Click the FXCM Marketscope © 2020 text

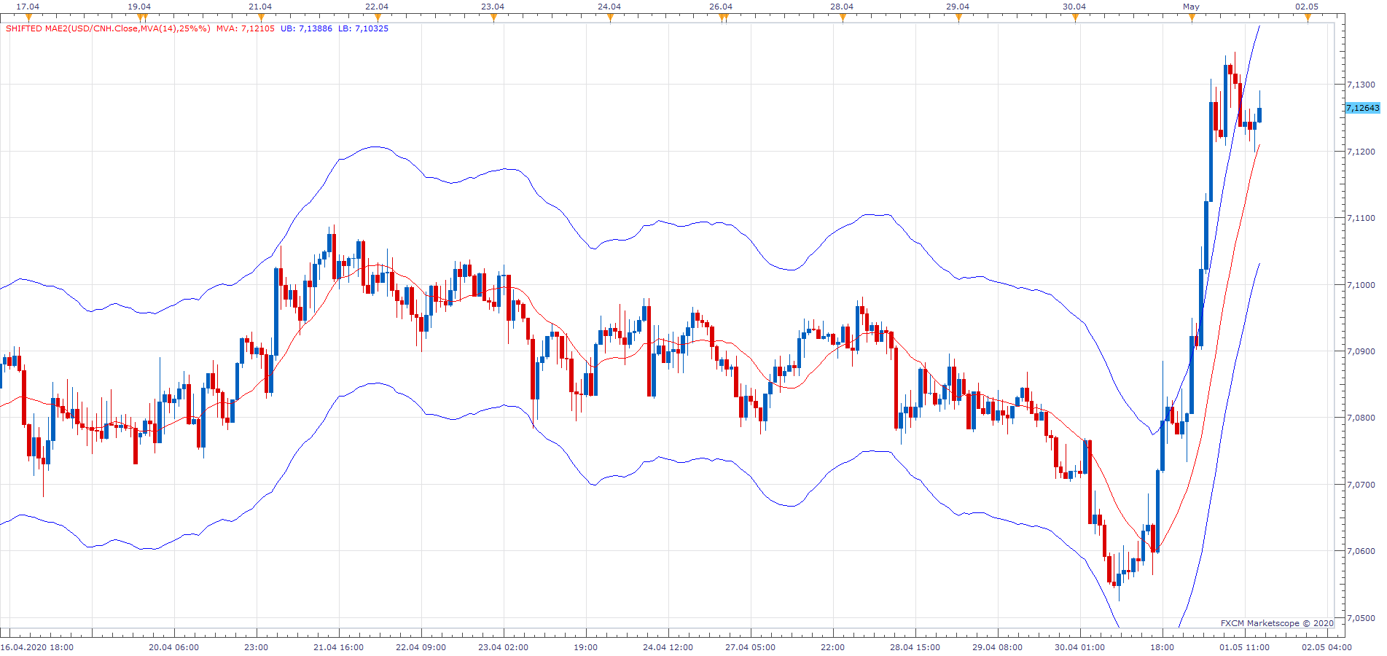click(x=1277, y=623)
